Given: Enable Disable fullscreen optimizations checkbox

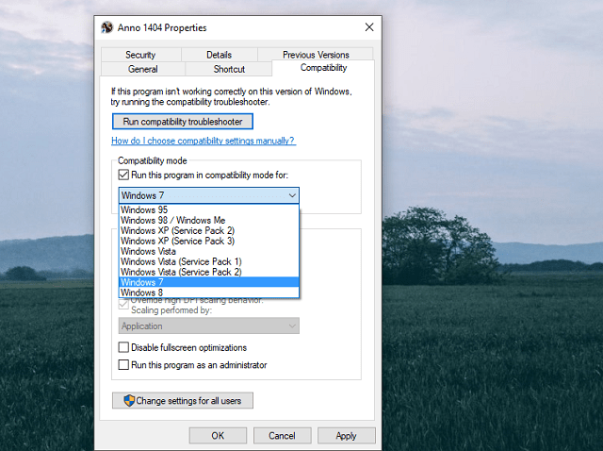Looking at the screenshot, I should 123,347.
